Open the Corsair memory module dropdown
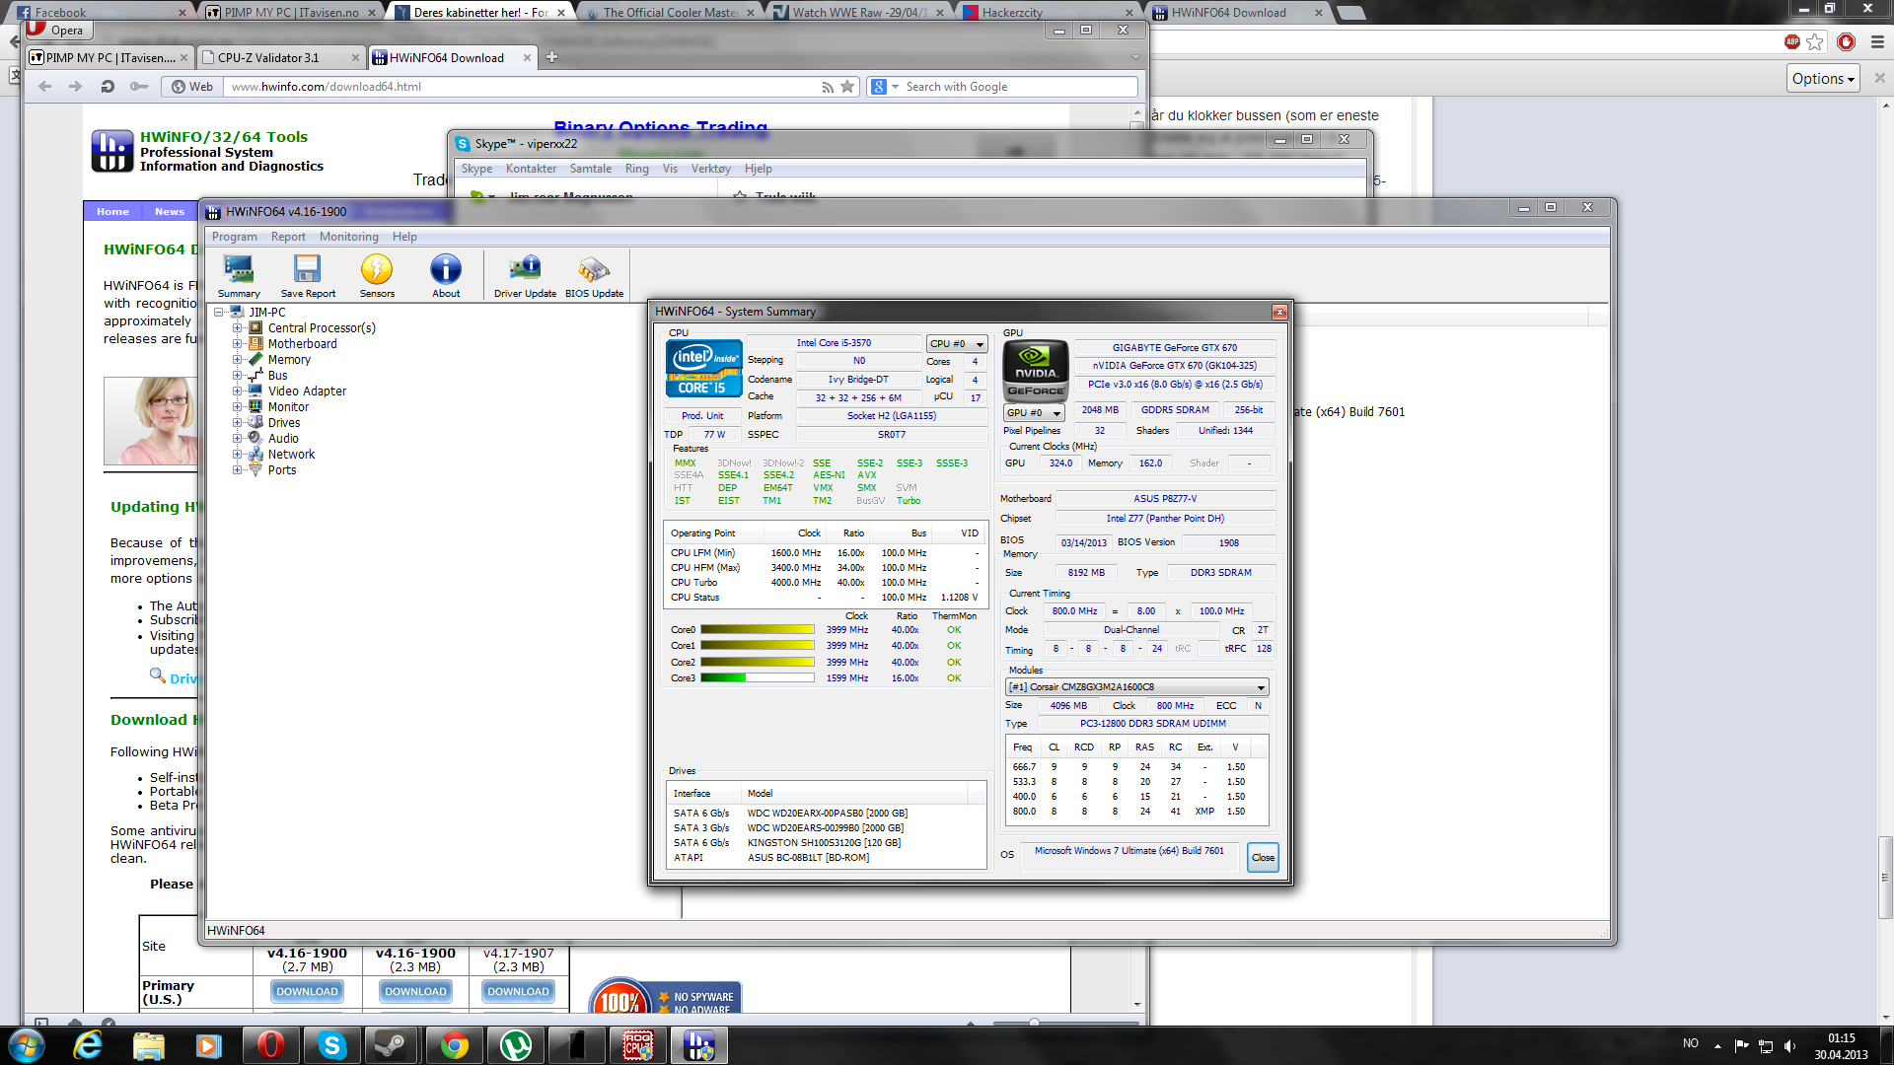The image size is (1894, 1065). [x=1135, y=687]
